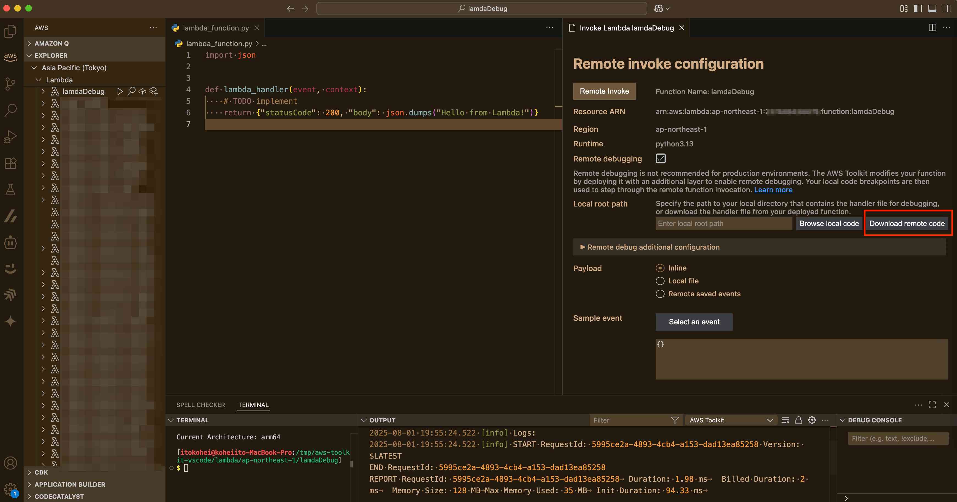
Task: Click the clear output list icon
Action: [x=785, y=420]
